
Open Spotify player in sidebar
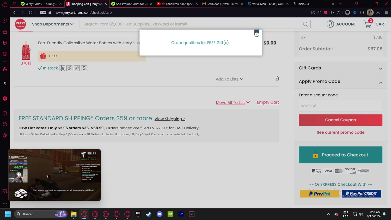tap(5, 99)
